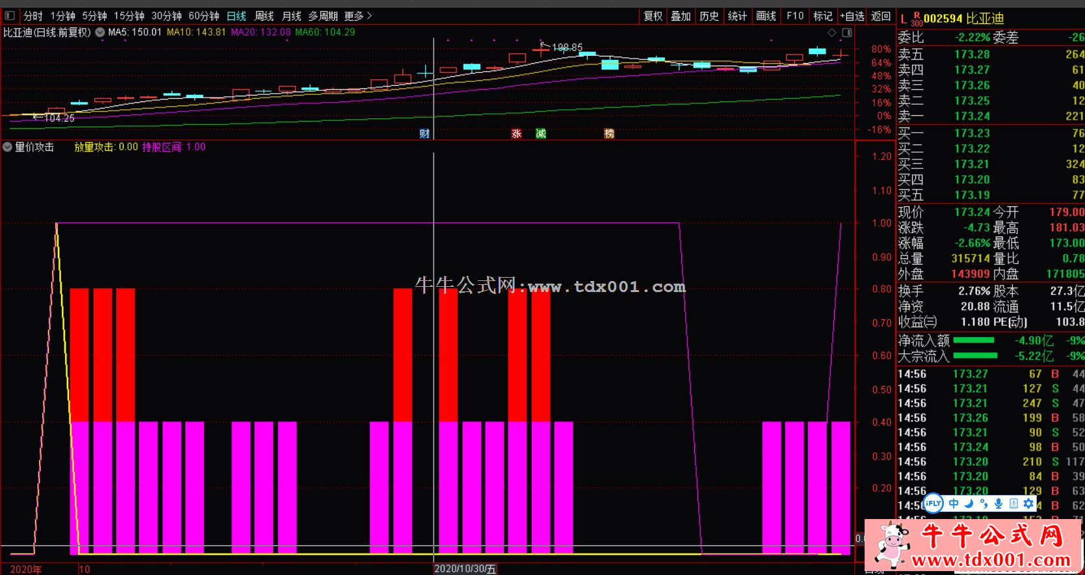Click the 持股区间: 1.00 indicator value

point(174,147)
